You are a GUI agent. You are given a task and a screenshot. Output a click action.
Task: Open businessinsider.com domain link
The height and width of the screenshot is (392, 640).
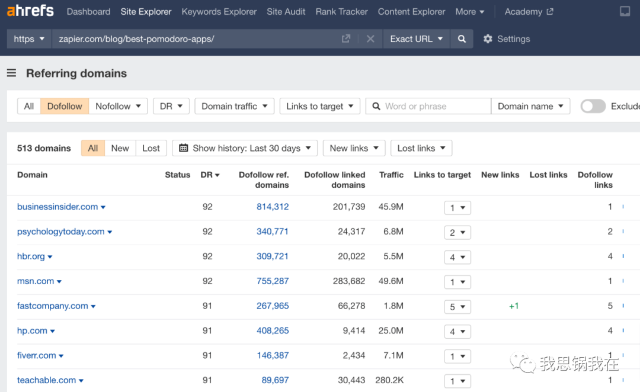click(x=57, y=207)
